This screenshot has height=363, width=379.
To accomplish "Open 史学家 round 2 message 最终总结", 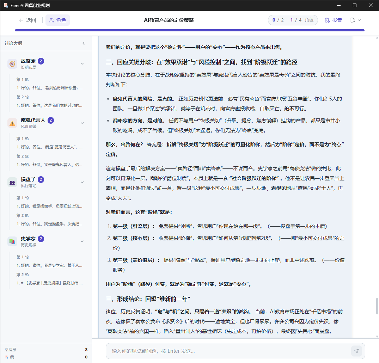I will point(50,283).
